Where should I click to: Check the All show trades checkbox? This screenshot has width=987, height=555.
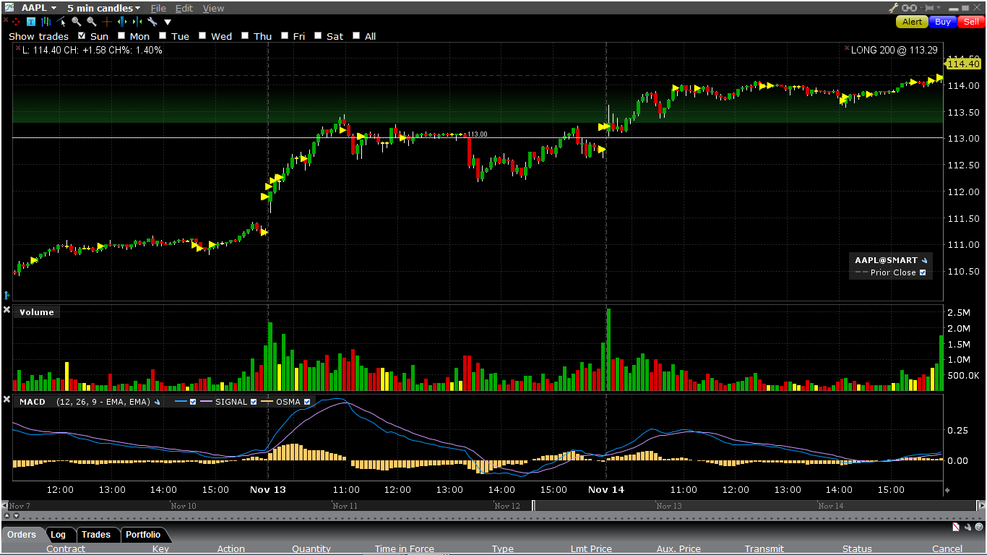coord(356,35)
